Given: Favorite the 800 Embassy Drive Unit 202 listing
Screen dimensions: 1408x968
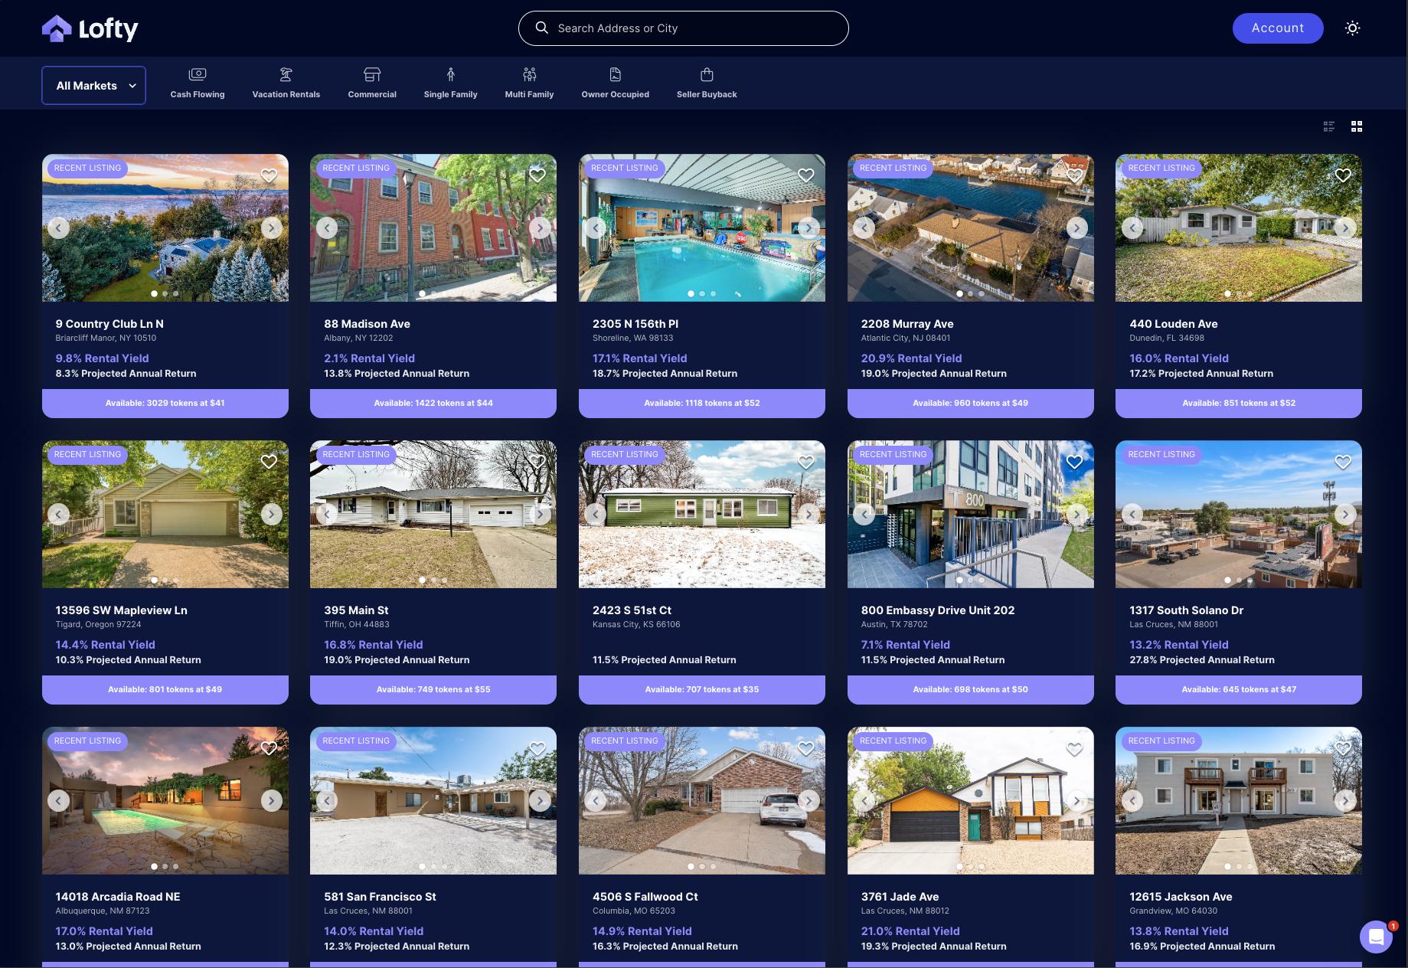Looking at the screenshot, I should pos(1074,462).
